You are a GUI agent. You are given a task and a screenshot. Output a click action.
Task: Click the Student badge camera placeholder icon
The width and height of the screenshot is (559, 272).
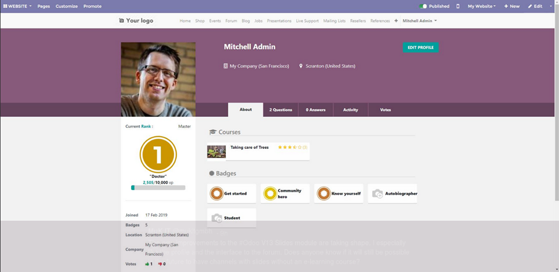[217, 218]
